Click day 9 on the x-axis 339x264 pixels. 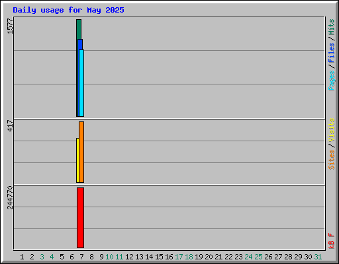(x=101, y=257)
